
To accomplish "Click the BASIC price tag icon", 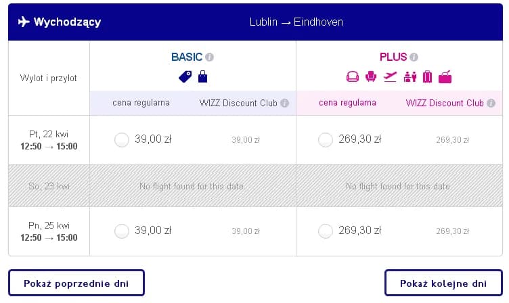I will [185, 77].
